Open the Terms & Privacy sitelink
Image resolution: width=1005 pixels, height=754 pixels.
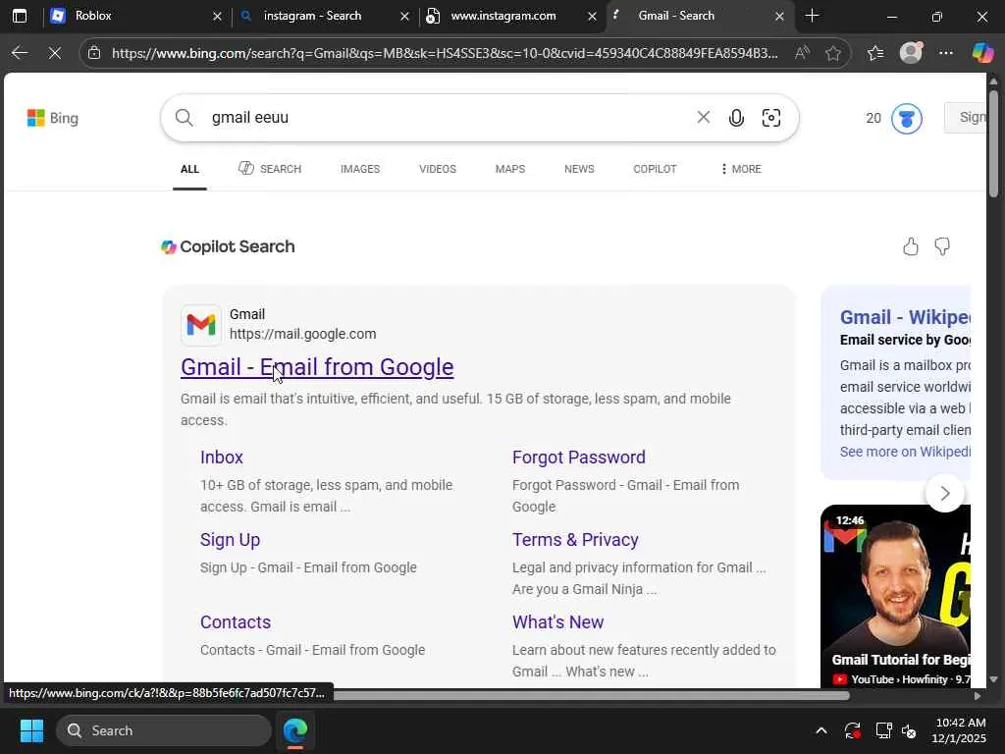pyautogui.click(x=575, y=540)
